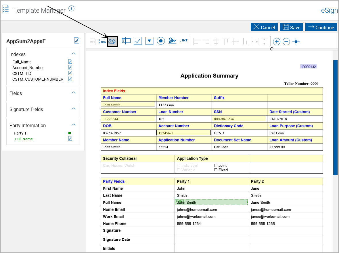The image size is (339, 253).
Task: Select Party 1 in Party Information
Action: click(20, 133)
